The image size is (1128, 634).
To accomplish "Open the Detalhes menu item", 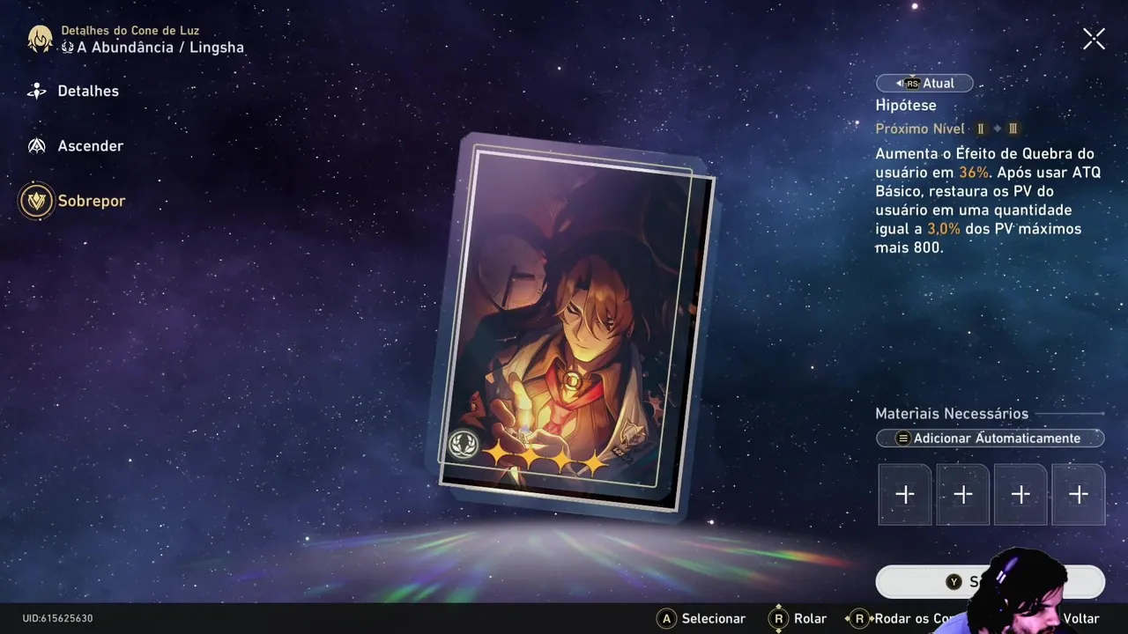I will [x=87, y=91].
